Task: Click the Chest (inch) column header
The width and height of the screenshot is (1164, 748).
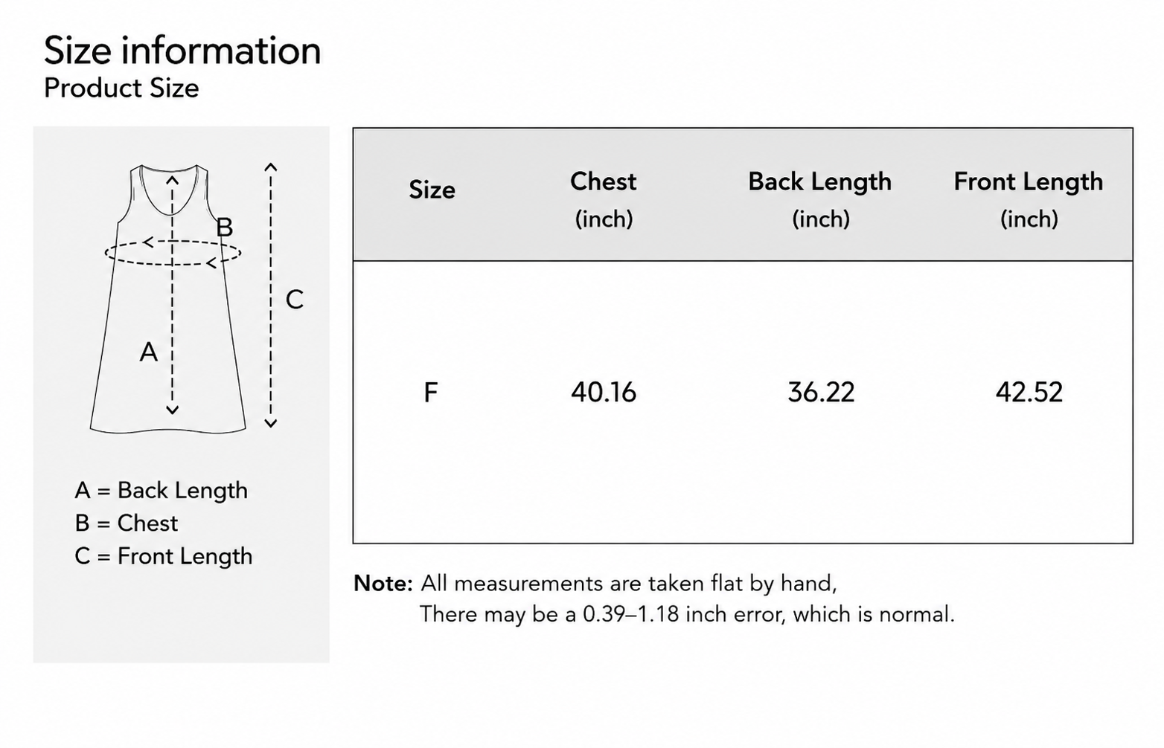Action: coord(604,199)
